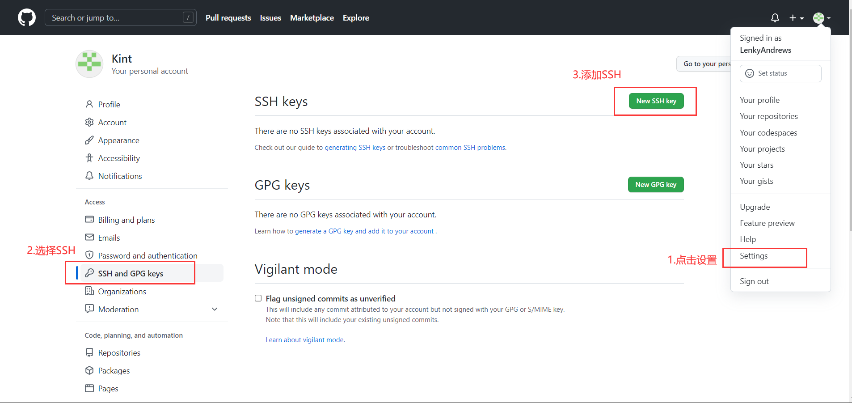Click the Search or jump to field
852x403 pixels.
(x=121, y=17)
